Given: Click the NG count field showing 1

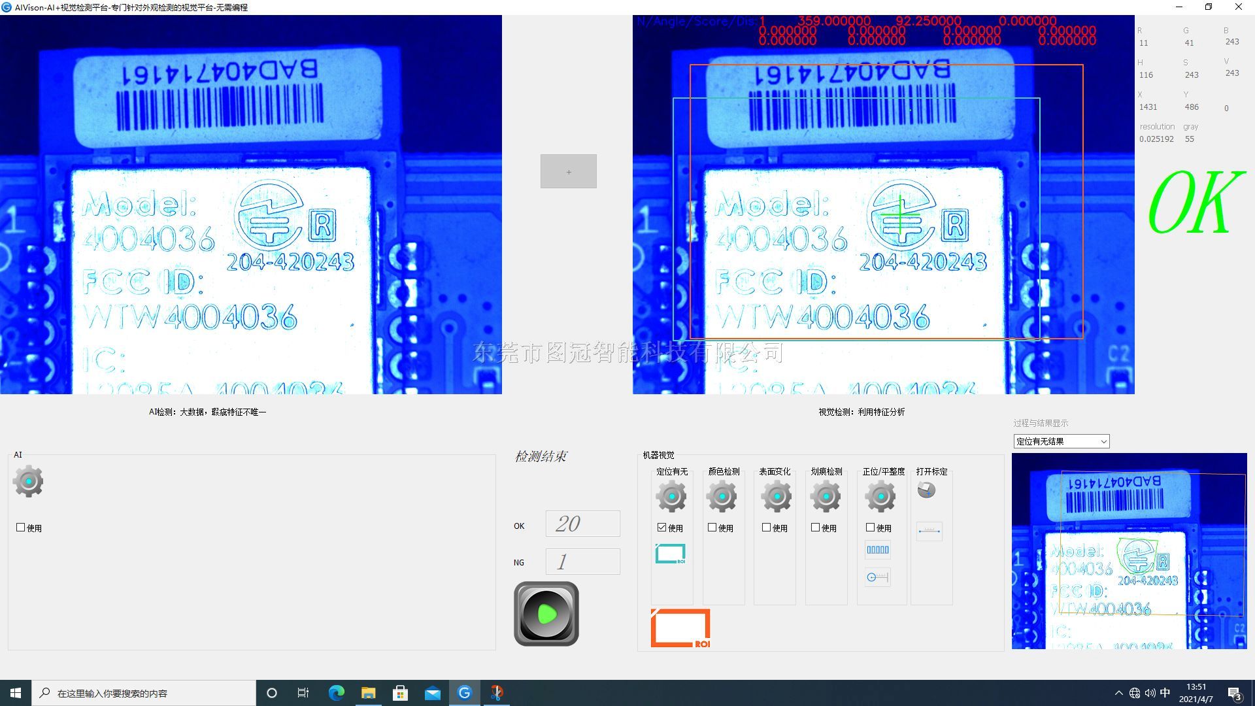Looking at the screenshot, I should click(583, 562).
